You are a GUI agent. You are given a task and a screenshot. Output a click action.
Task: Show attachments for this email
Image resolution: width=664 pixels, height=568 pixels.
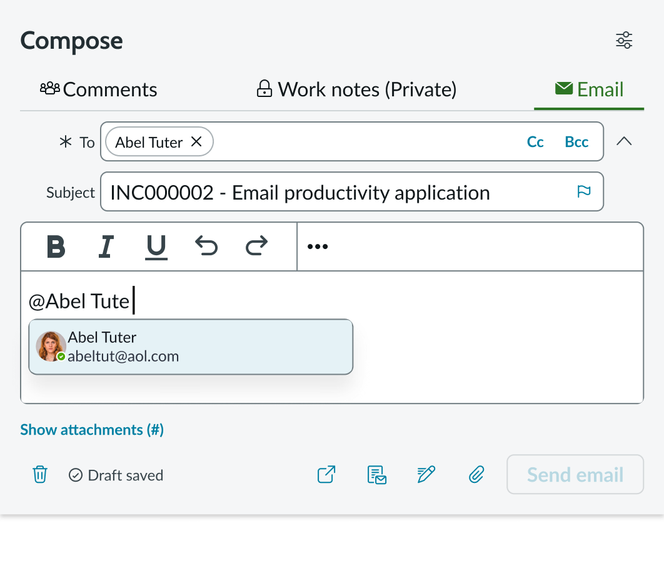point(91,430)
